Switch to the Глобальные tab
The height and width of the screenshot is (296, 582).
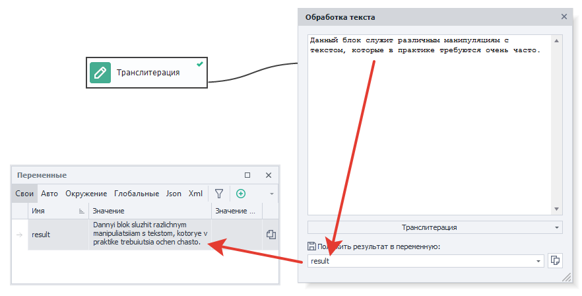[137, 194]
